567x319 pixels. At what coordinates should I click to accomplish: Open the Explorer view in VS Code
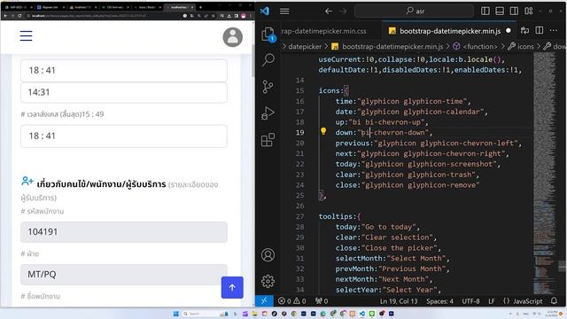pyautogui.click(x=268, y=35)
